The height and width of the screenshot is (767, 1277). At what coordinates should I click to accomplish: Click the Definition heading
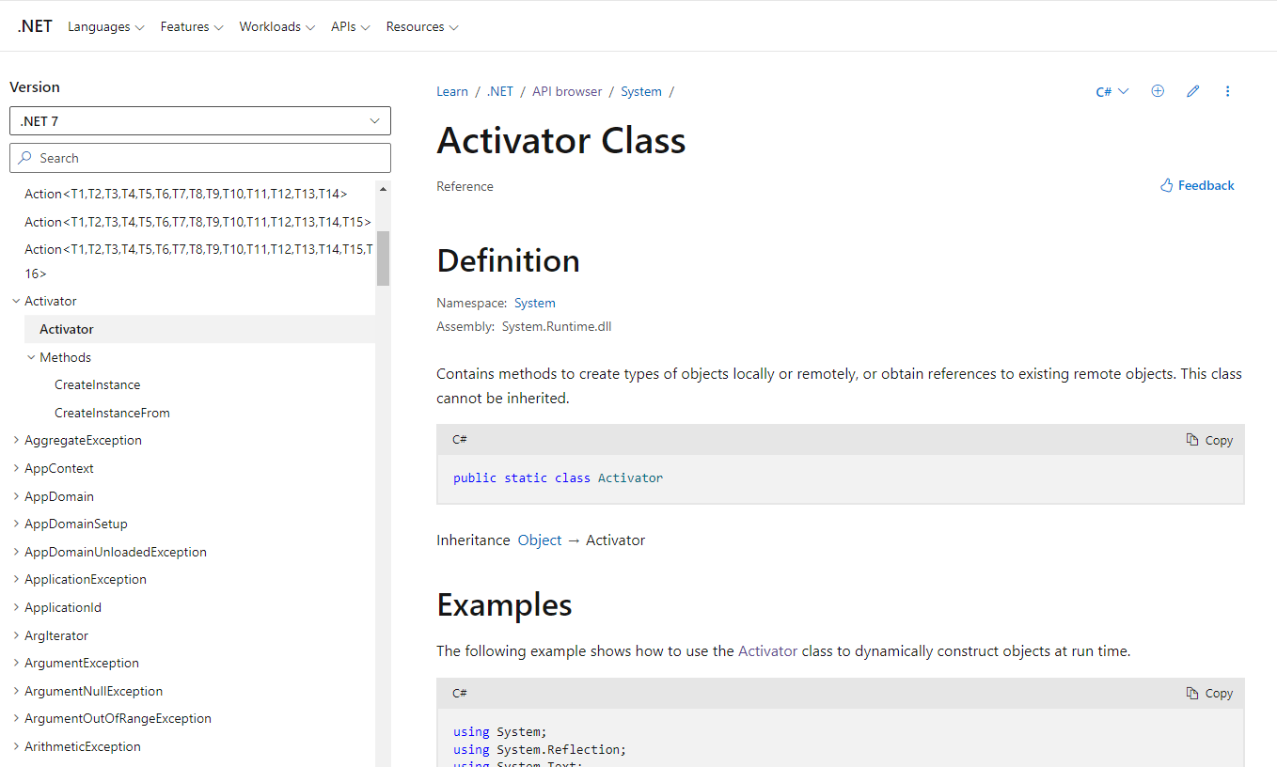coord(509,260)
